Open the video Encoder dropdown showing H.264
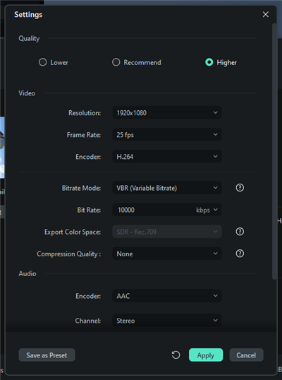 [167, 157]
